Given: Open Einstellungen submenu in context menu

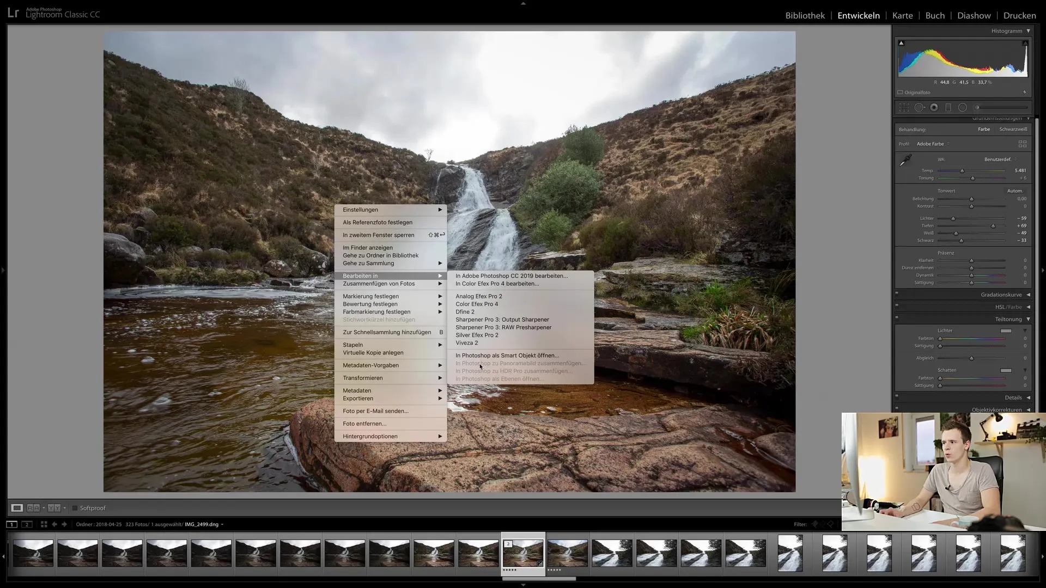Looking at the screenshot, I should [391, 210].
